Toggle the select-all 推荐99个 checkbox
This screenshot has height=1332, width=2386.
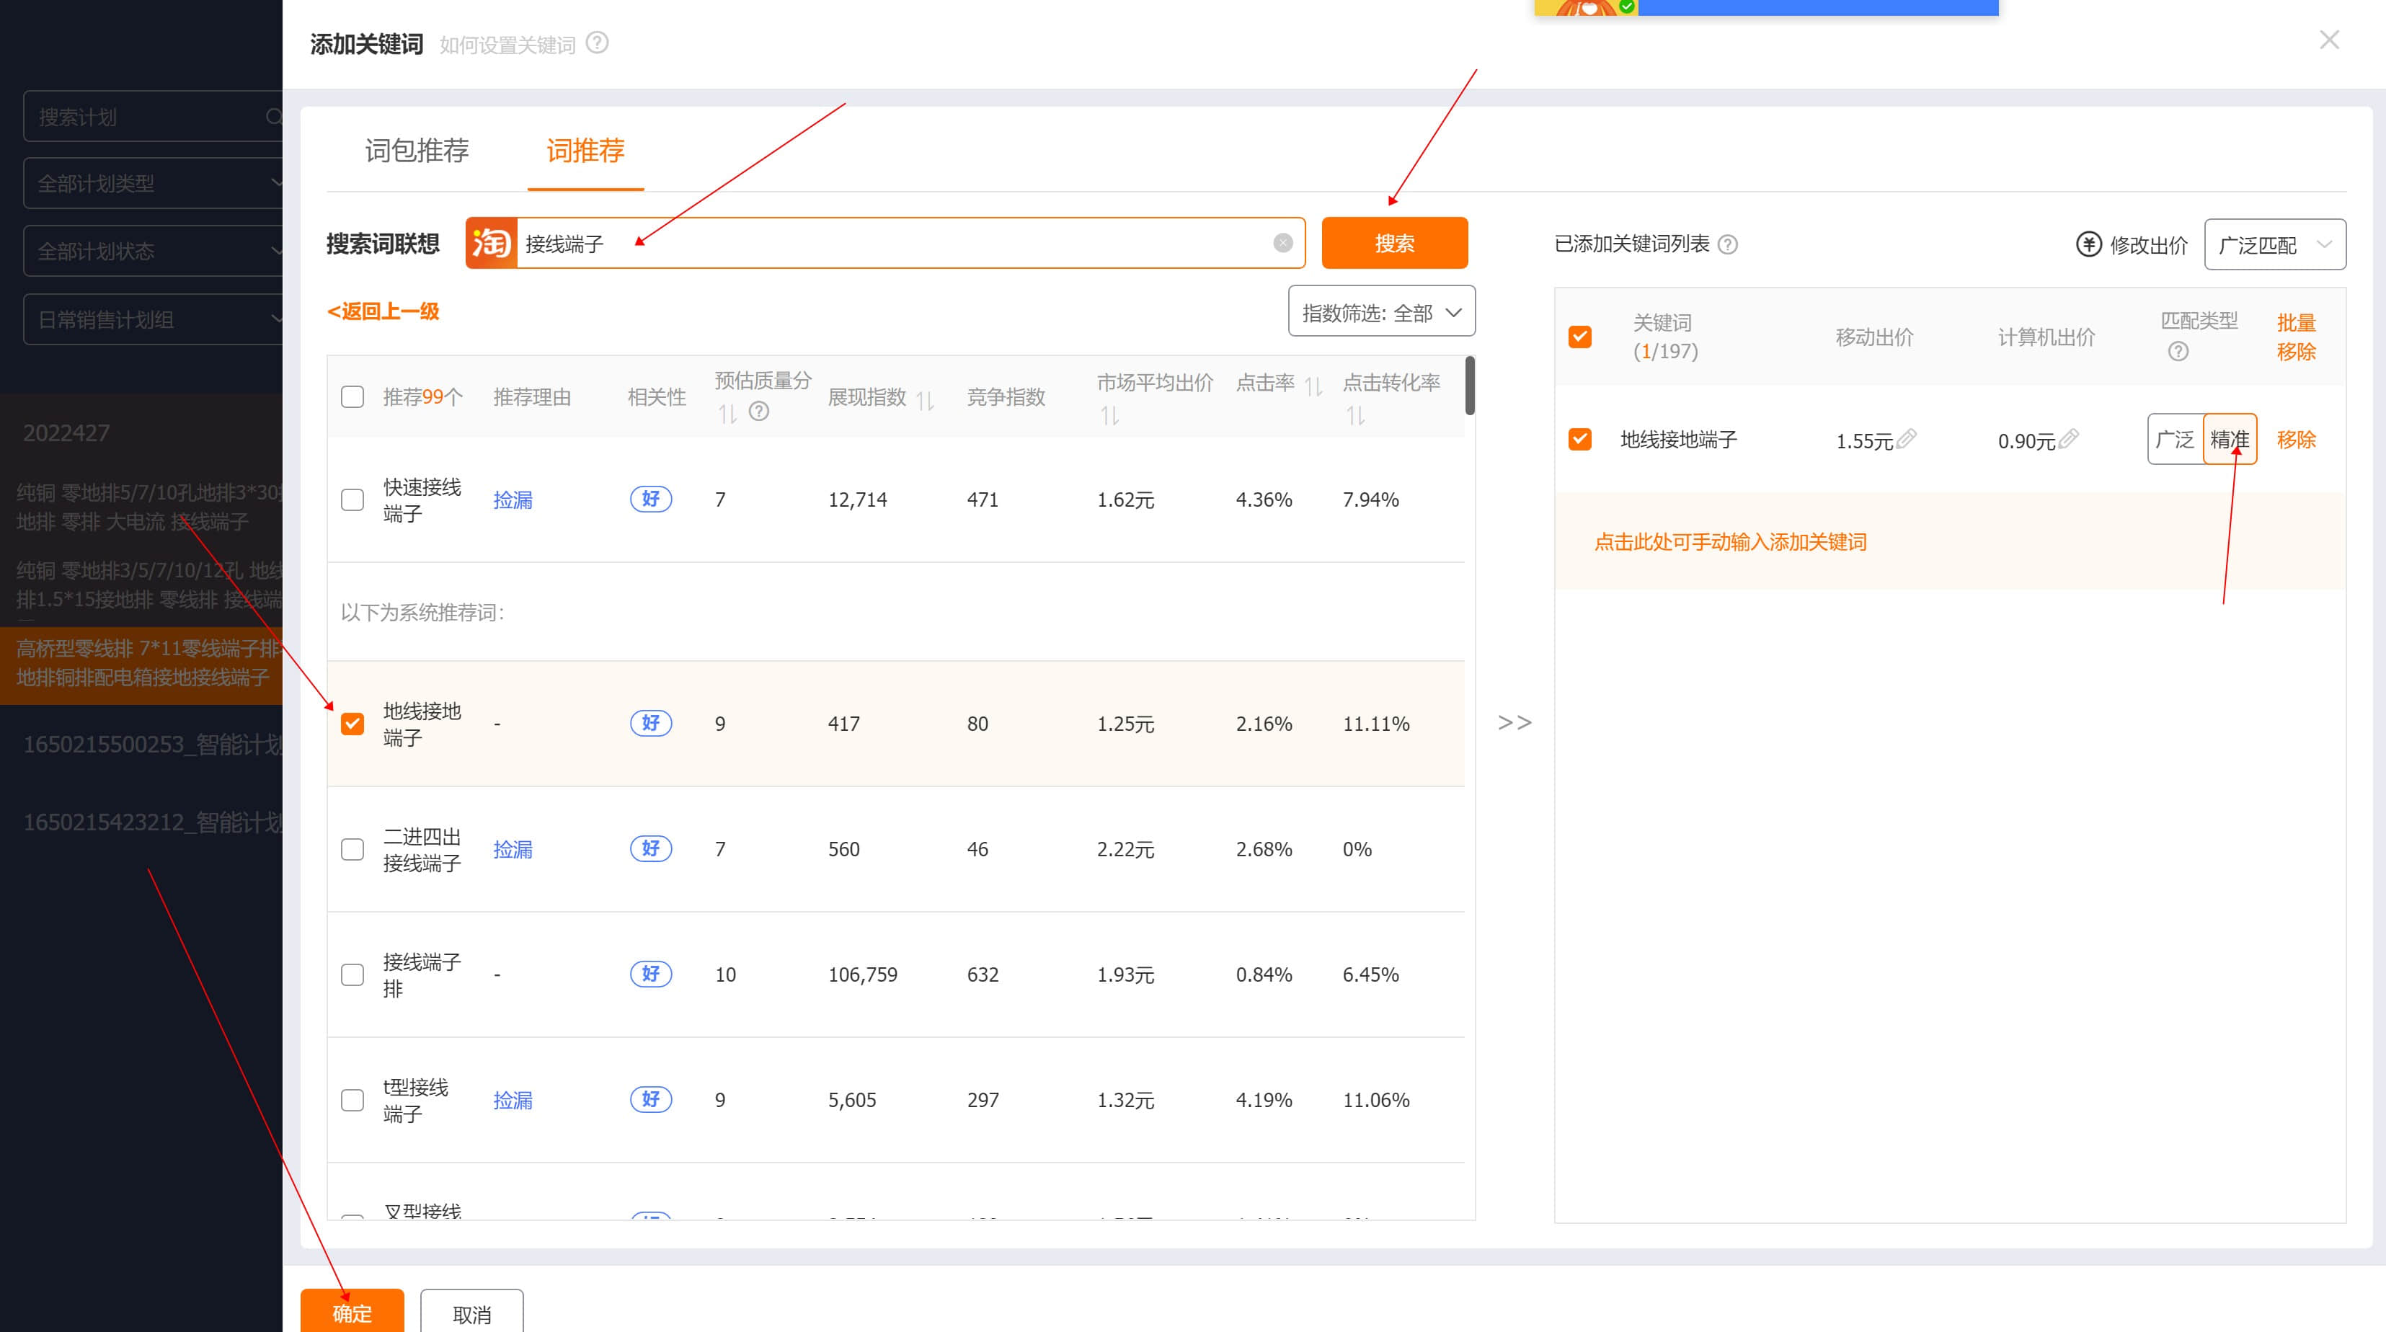click(353, 397)
